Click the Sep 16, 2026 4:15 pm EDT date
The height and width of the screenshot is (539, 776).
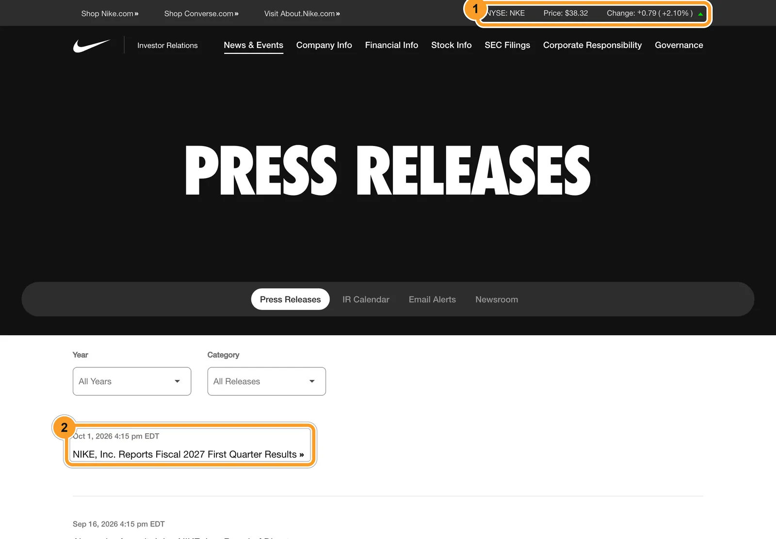coord(119,524)
